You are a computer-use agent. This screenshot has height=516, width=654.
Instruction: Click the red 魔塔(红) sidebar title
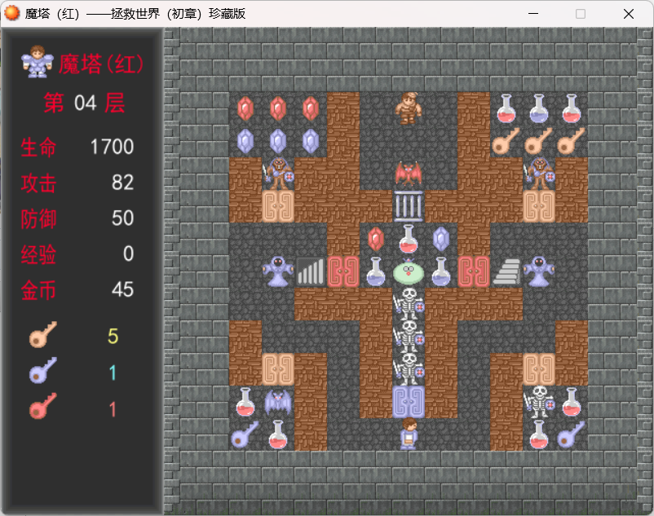click(101, 64)
